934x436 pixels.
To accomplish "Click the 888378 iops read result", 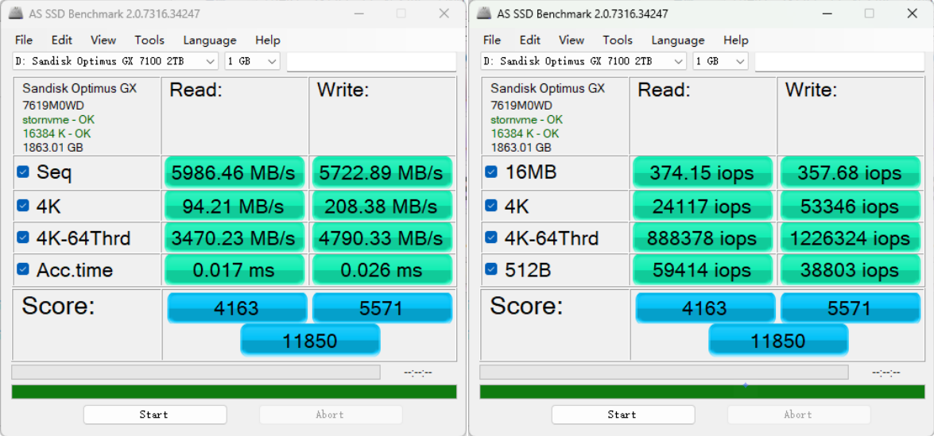I will click(x=702, y=238).
